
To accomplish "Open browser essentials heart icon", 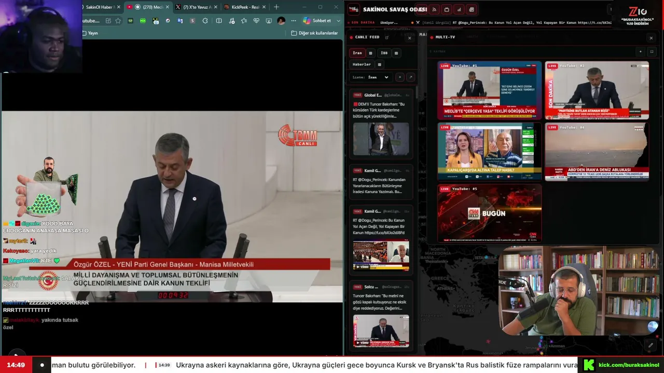I will click(x=256, y=21).
